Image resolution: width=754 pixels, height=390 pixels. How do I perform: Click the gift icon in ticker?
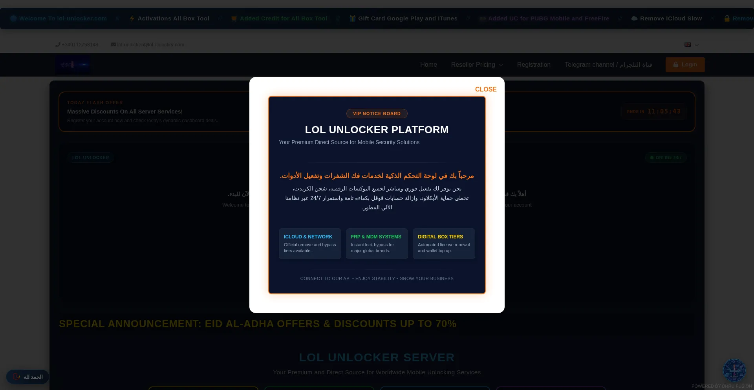pyautogui.click(x=352, y=18)
